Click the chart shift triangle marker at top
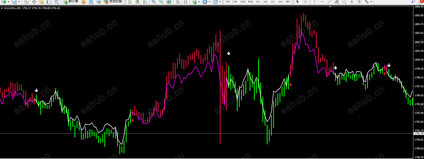 [330, 7]
